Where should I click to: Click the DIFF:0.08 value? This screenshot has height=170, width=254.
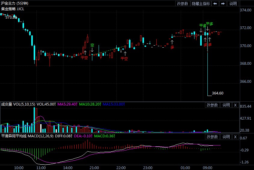pos(64,136)
